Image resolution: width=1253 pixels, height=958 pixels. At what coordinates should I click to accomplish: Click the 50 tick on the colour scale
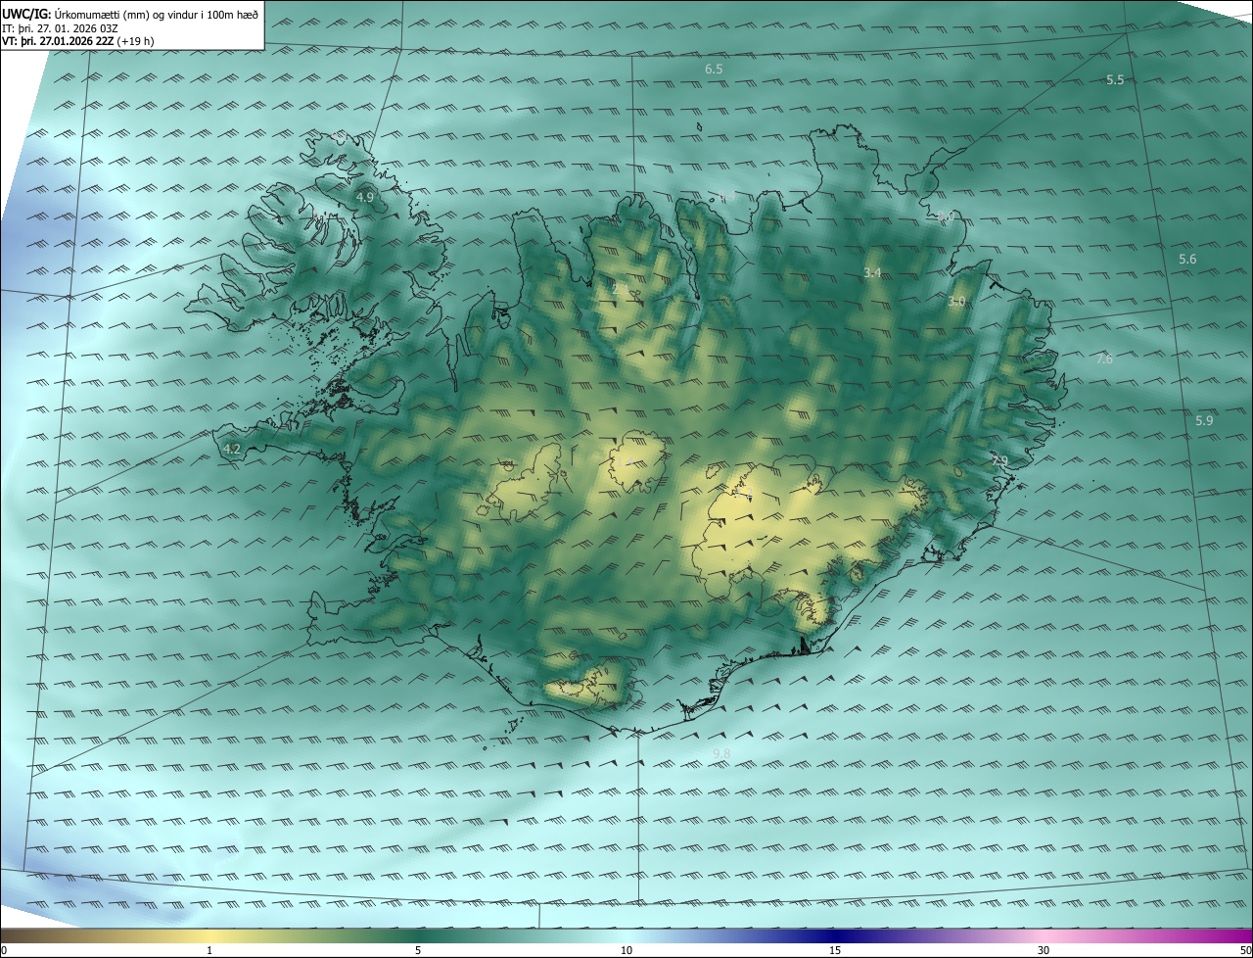click(1245, 950)
